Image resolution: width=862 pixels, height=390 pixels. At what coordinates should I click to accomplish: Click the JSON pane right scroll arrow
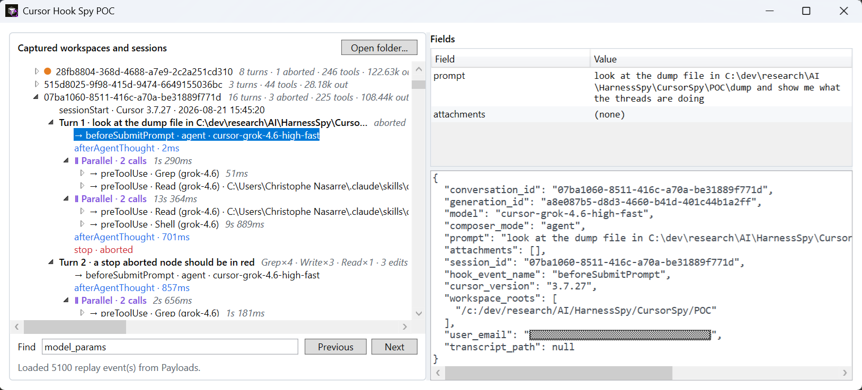point(845,373)
